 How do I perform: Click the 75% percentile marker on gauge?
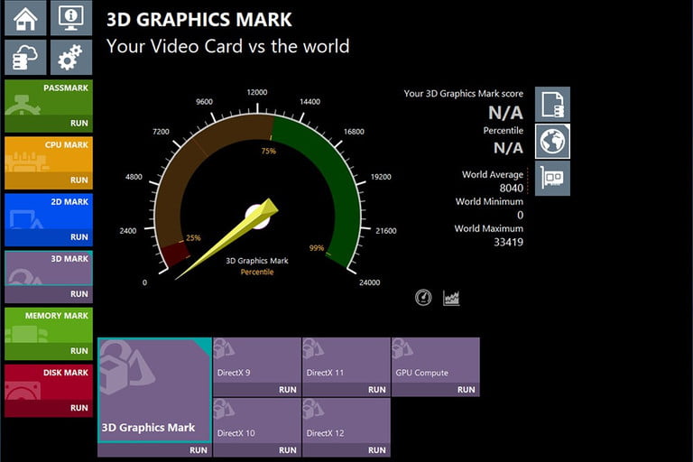pos(268,151)
